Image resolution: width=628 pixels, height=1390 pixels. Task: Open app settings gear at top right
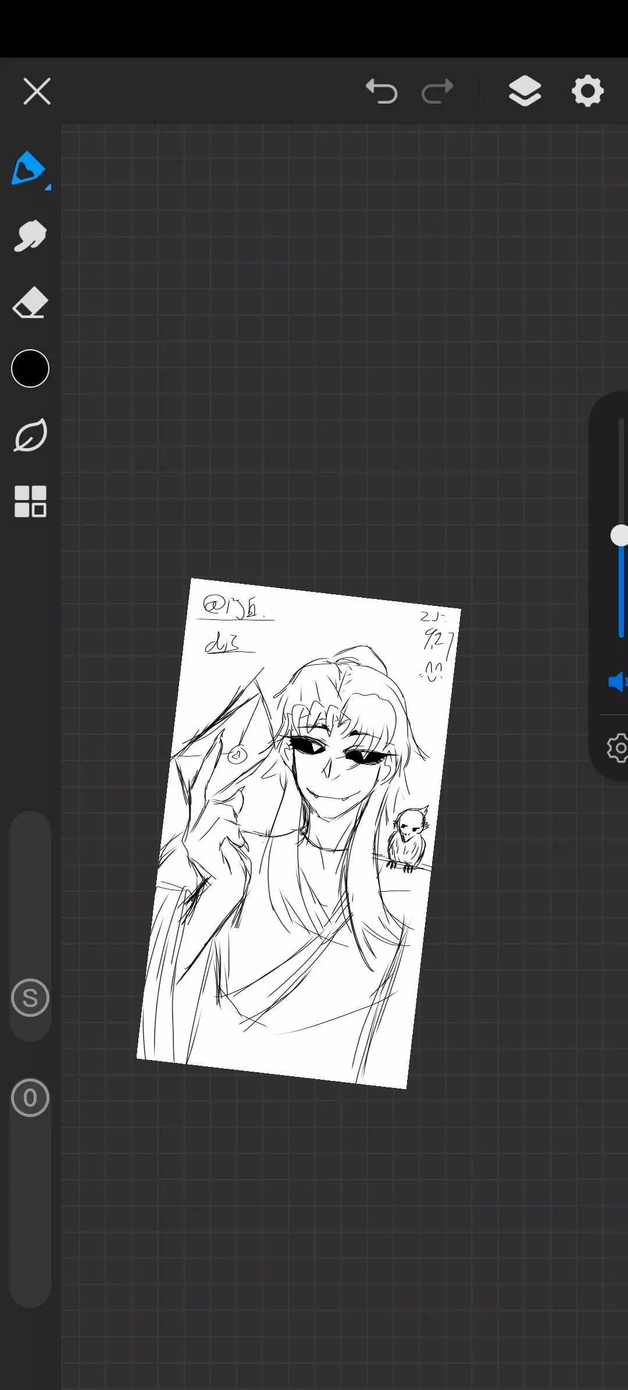pos(587,91)
